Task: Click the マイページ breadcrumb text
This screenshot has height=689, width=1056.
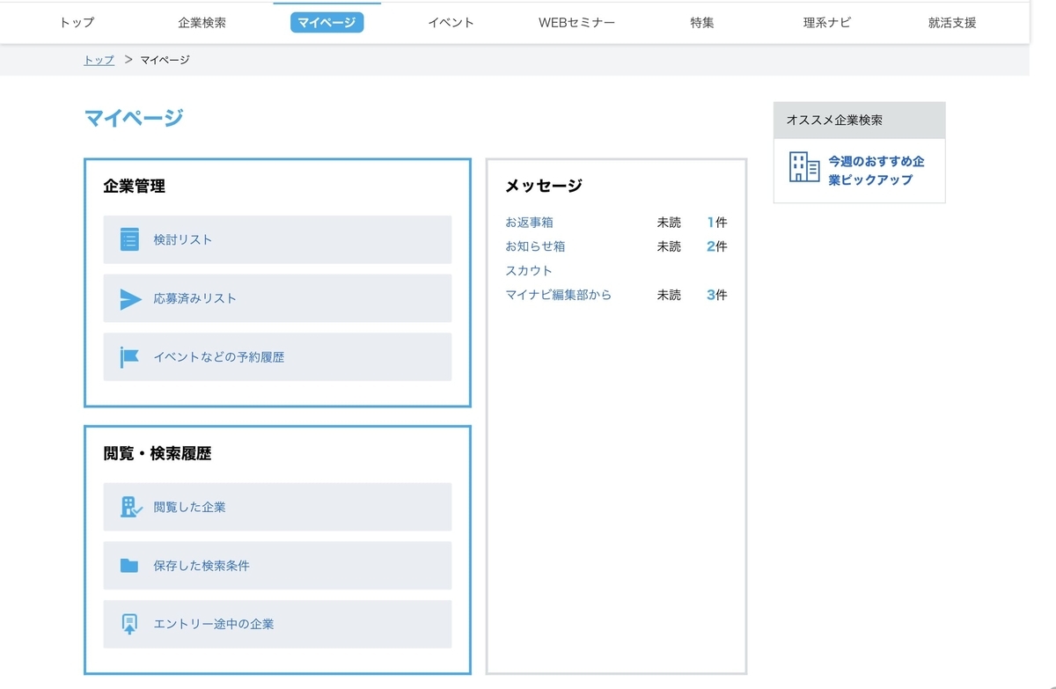Action: (x=165, y=60)
